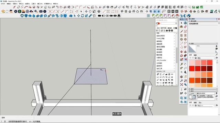Choose the pink Eraser tool
Image resolution: width=220 pixels, height=123 pixels.
(x=185, y=27)
